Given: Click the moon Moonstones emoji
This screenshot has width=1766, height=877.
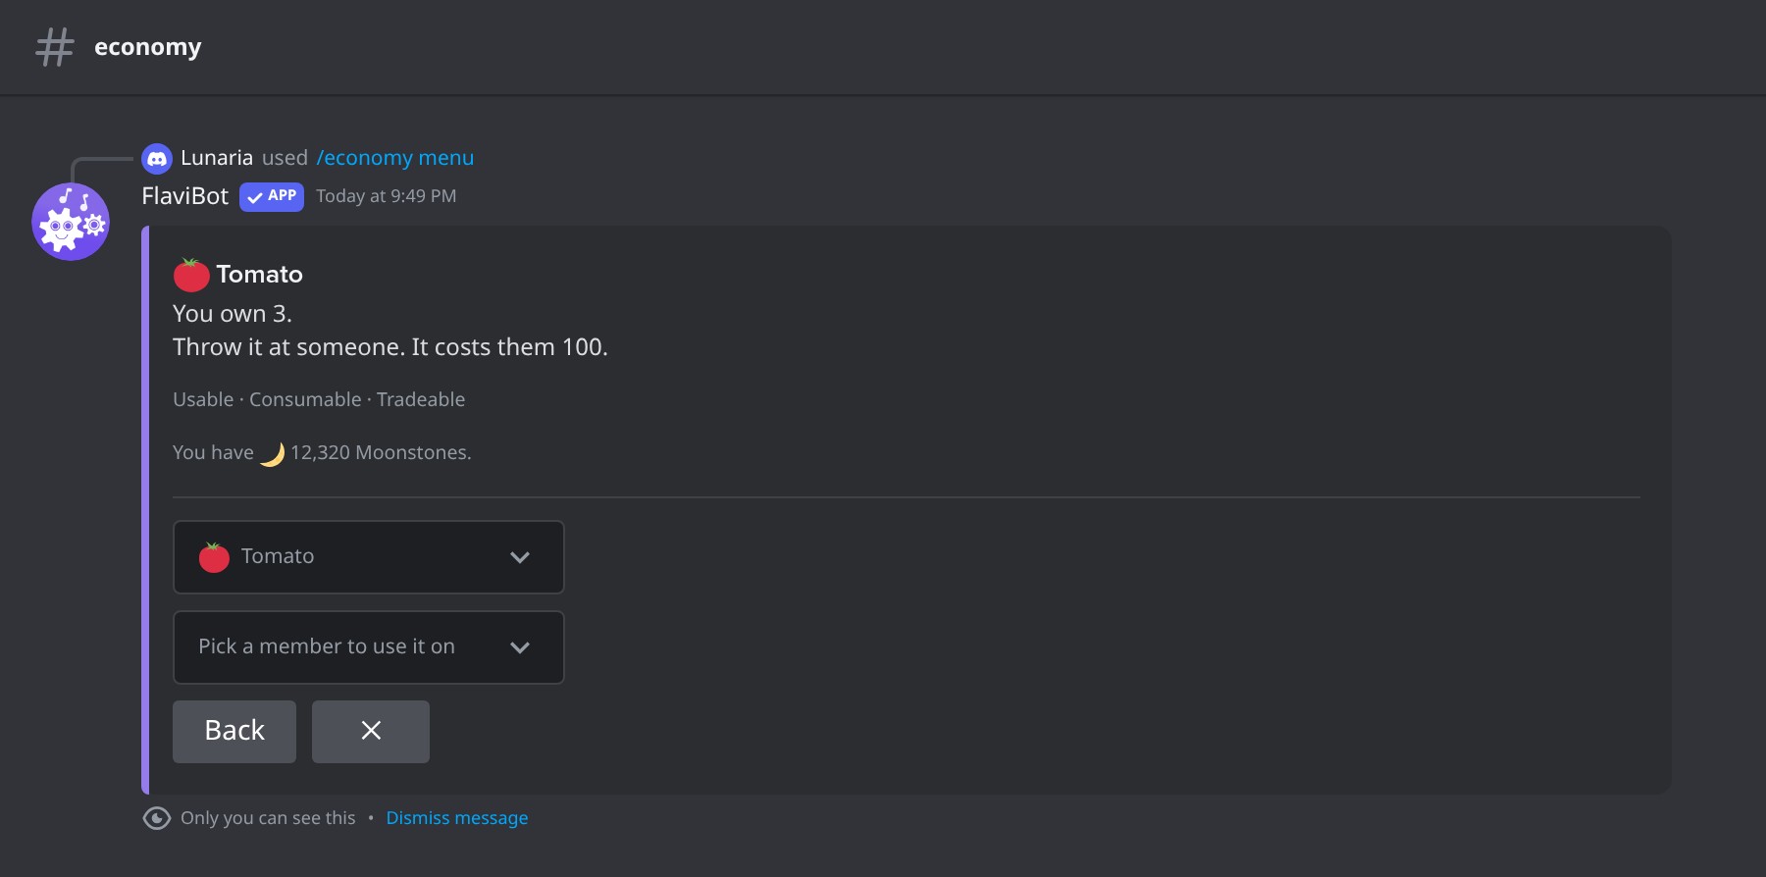Looking at the screenshot, I should point(272,453).
